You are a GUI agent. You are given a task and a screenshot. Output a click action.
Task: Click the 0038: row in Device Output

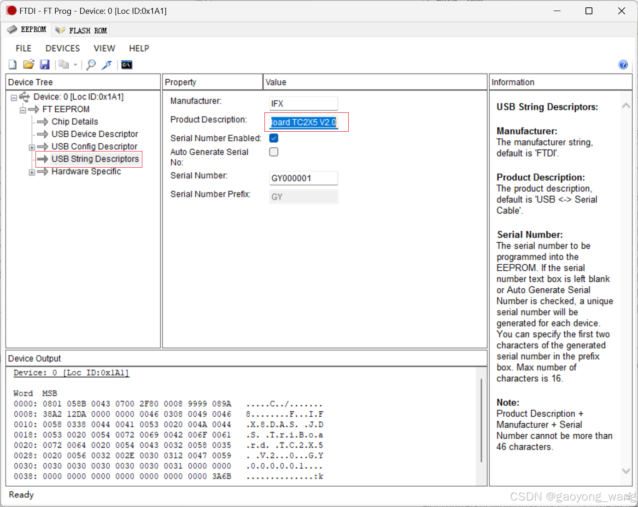(168, 476)
